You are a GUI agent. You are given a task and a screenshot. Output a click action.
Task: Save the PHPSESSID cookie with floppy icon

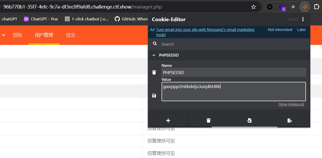(154, 96)
